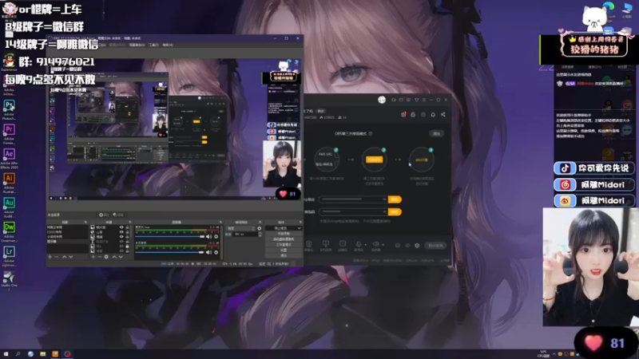The height and width of the screenshot is (359, 639).
Task: Toggle lock on first OBS source
Action: 127,227
